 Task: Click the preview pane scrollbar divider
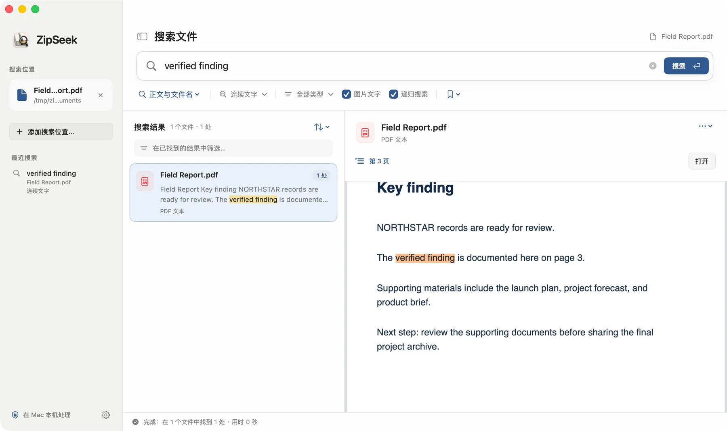point(346,296)
